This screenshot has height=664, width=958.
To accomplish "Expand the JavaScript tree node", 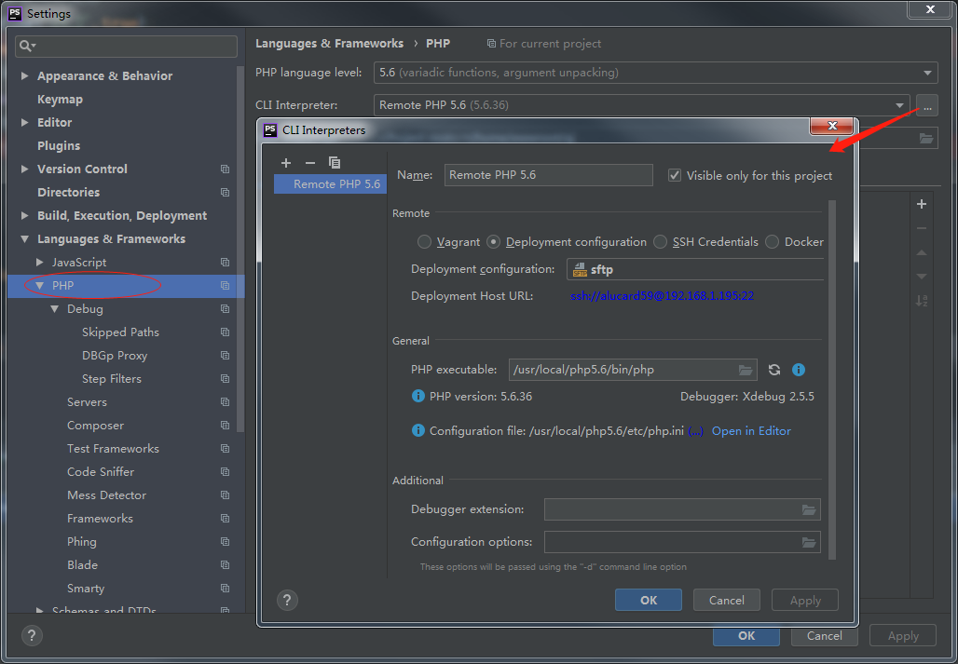I will point(40,262).
